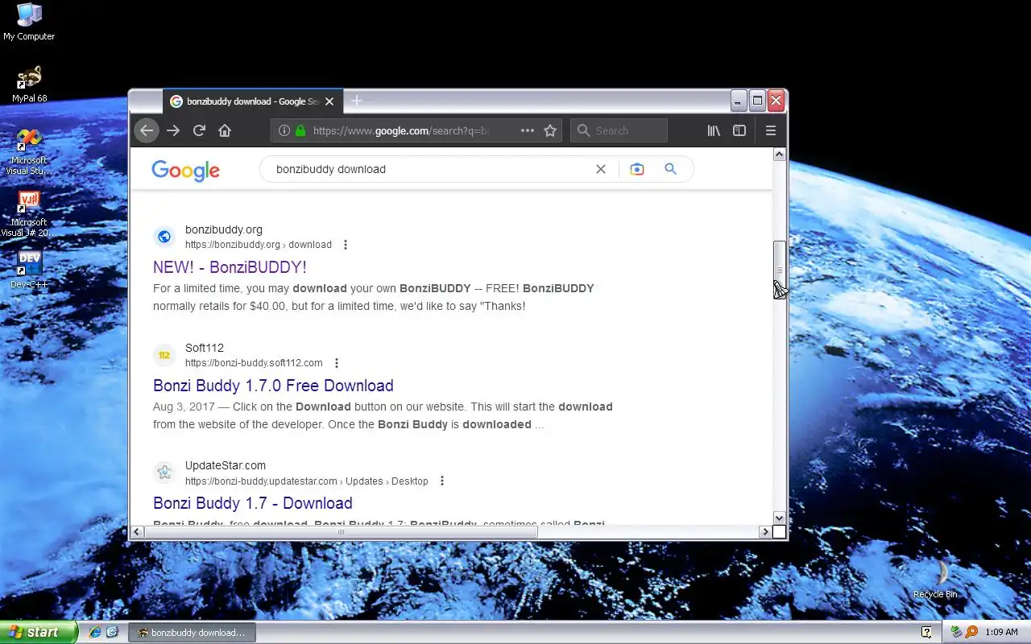
Task: Bookmark this page with the star
Action: click(550, 130)
